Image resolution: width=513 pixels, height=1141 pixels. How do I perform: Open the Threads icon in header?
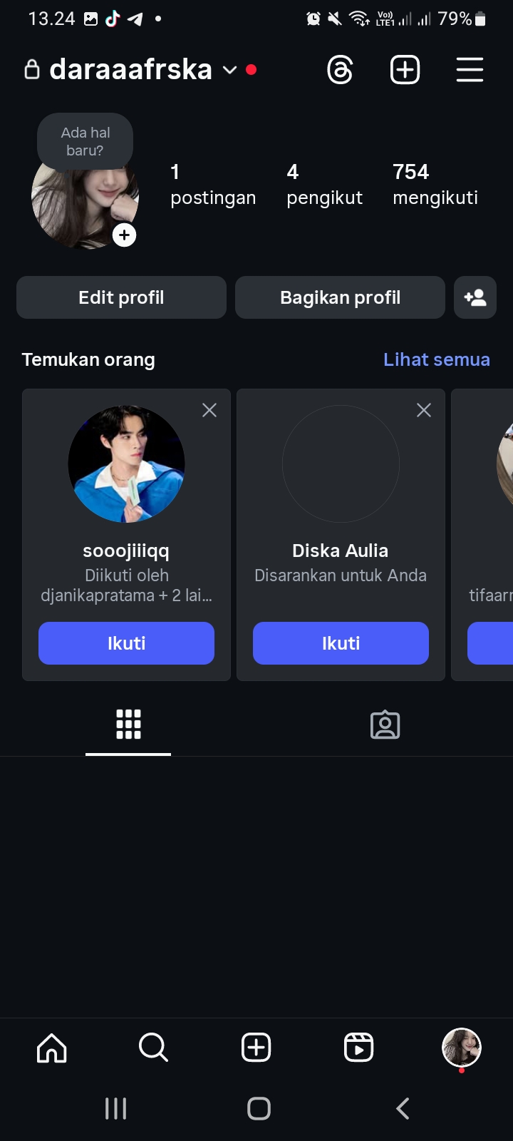[x=340, y=70]
